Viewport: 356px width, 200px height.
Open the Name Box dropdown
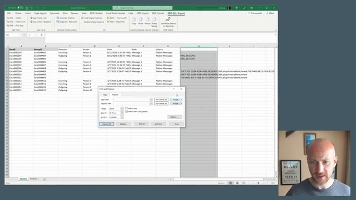[x=20, y=35]
